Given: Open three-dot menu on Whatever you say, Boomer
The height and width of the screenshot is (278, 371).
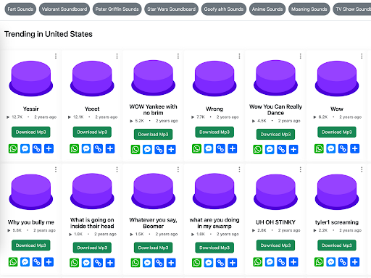Looking at the screenshot, I should [178, 169].
